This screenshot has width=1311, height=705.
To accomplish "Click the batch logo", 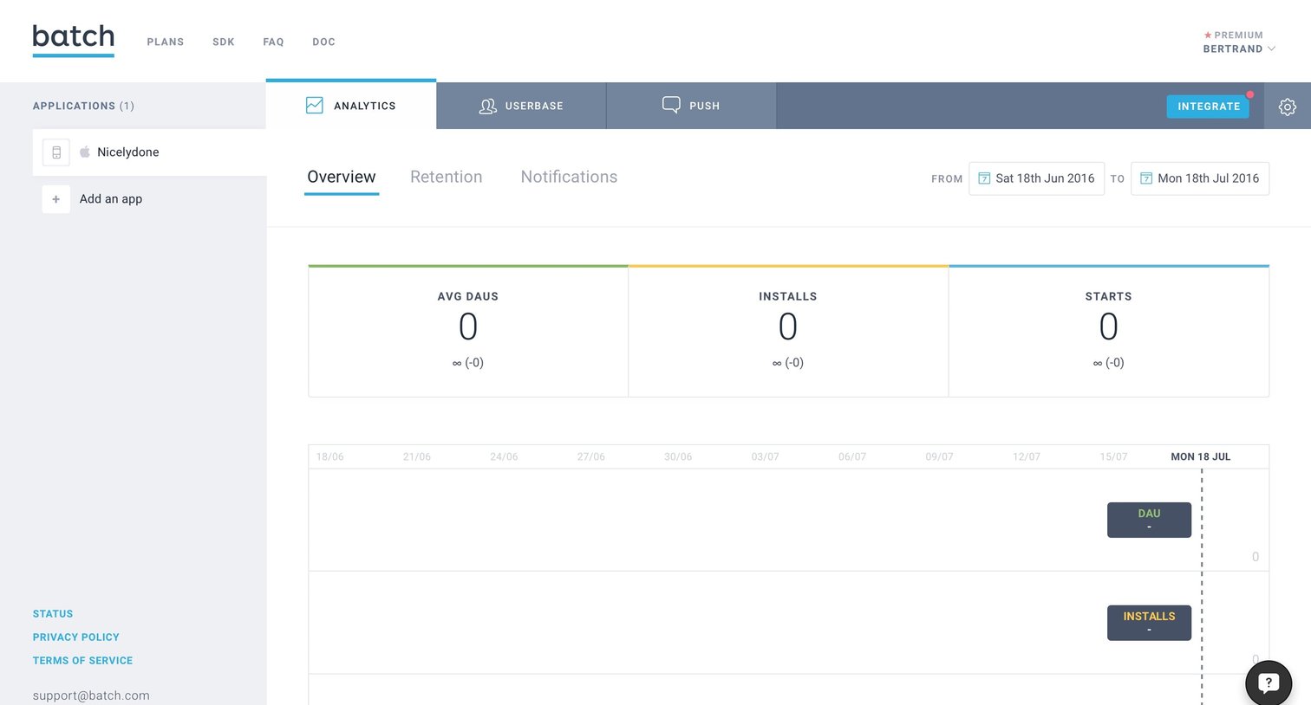I will [74, 40].
